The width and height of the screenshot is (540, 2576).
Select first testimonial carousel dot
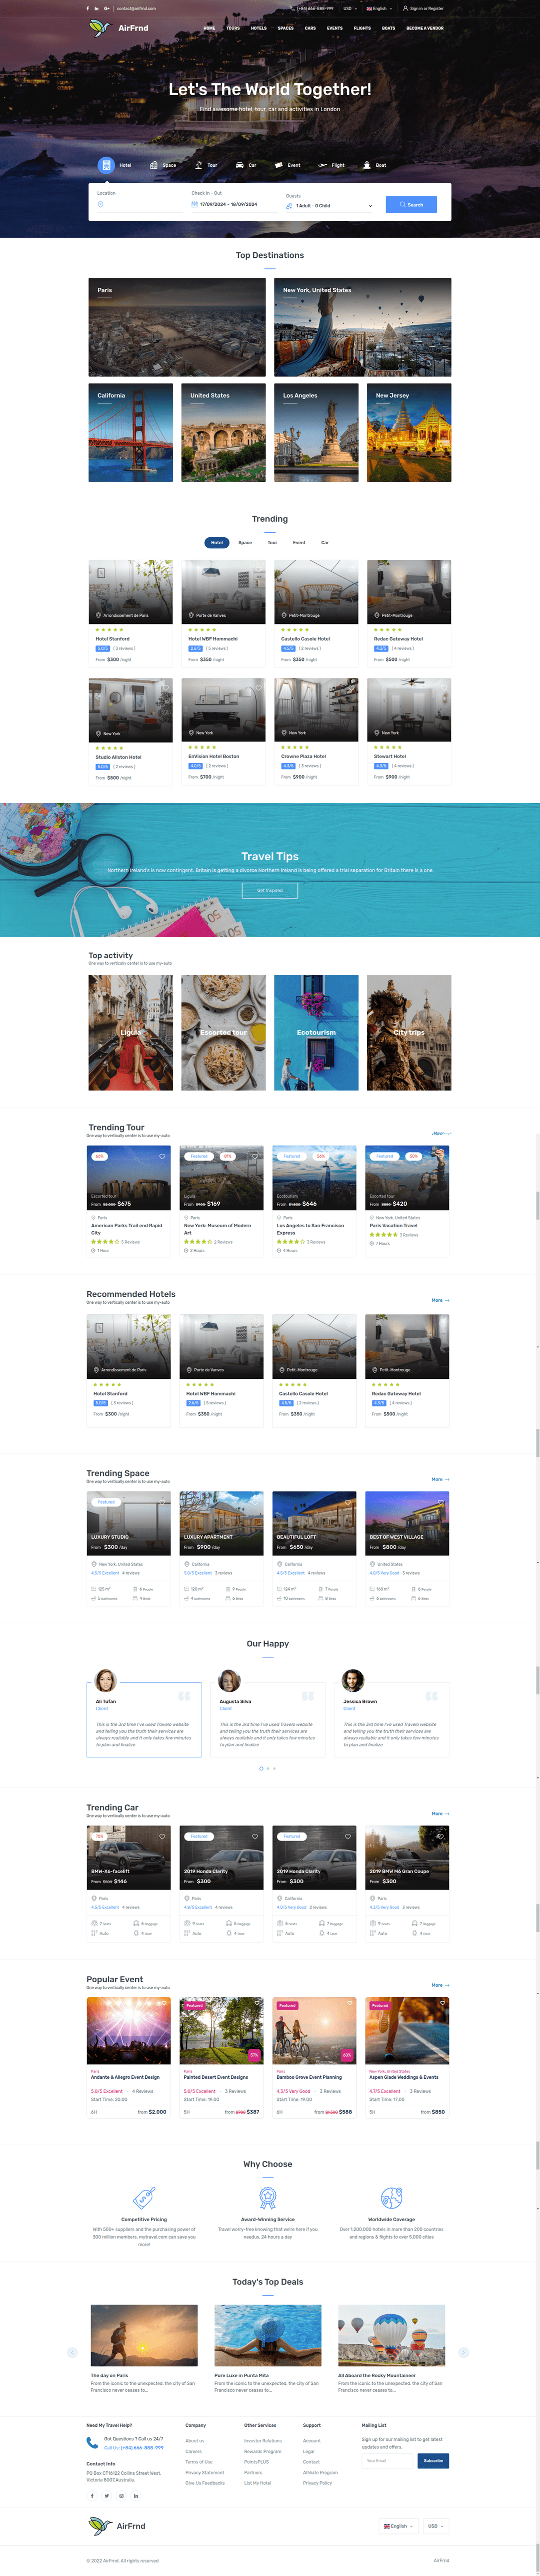(261, 1768)
